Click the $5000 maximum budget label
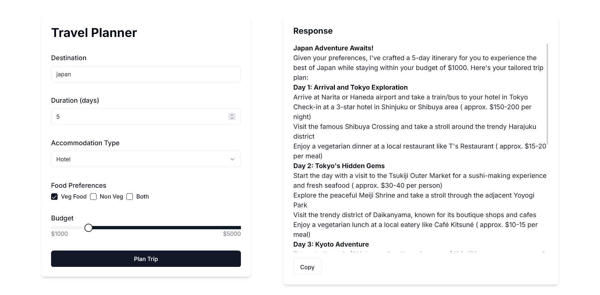This screenshot has width=600, height=295. (232, 234)
